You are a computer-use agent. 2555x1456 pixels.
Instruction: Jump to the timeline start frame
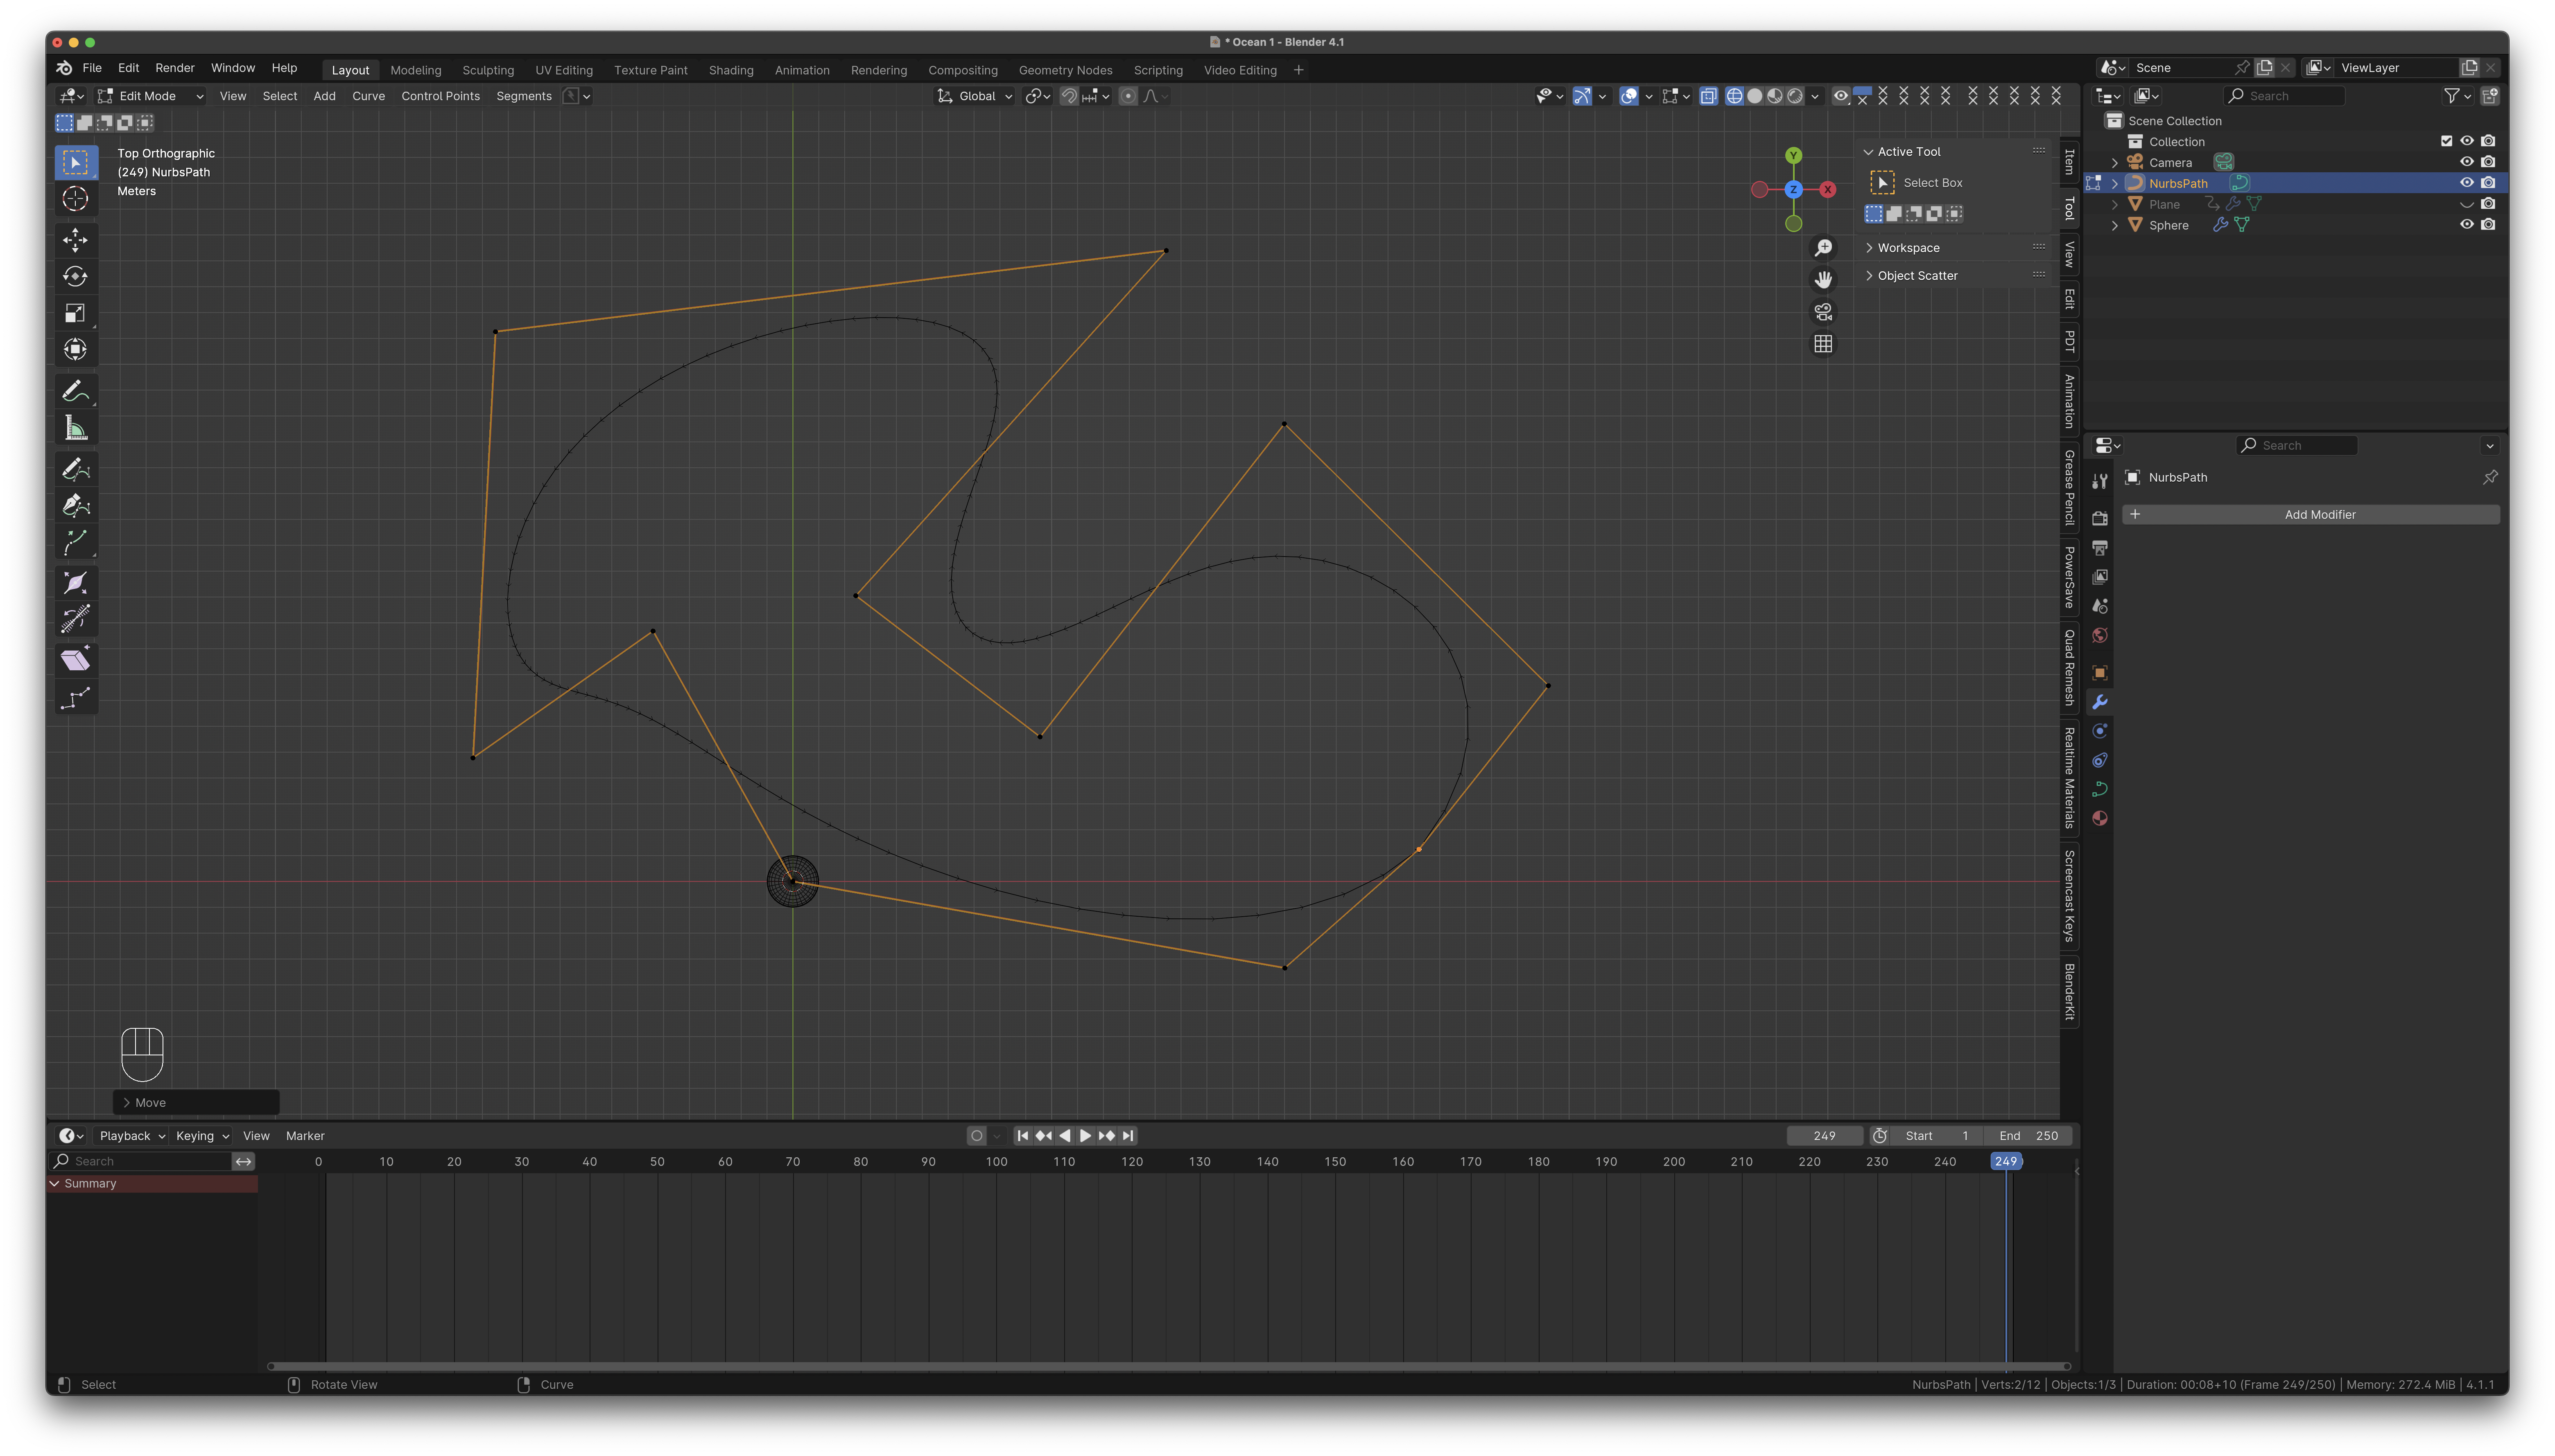(x=1022, y=1136)
